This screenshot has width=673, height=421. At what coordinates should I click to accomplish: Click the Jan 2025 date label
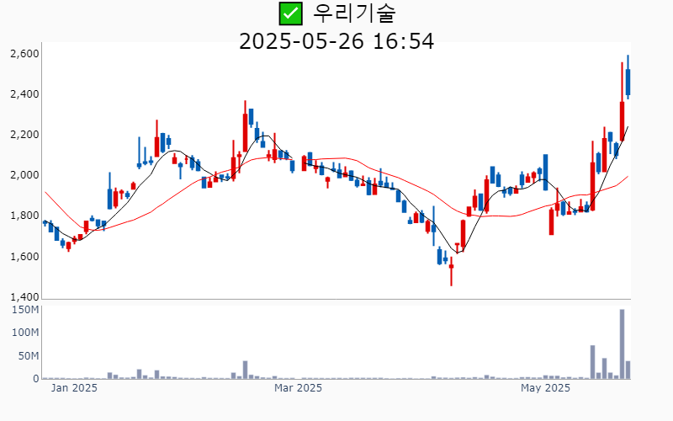(x=74, y=388)
